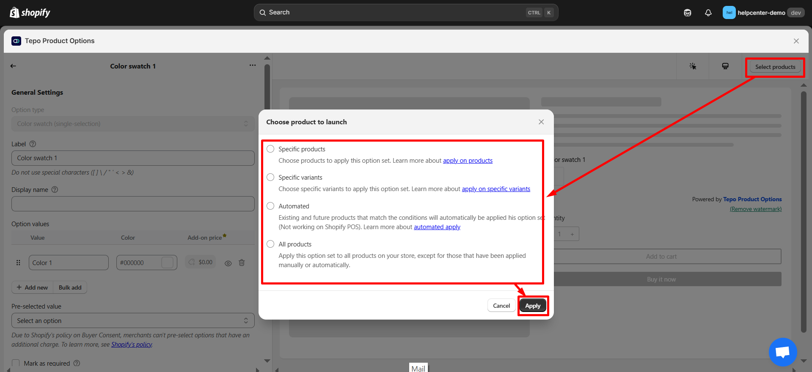Toggle visibility eye icon for Color 1
The height and width of the screenshot is (372, 812).
coord(228,263)
